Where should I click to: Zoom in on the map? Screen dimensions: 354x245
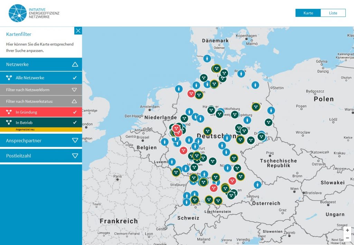[347, 230]
